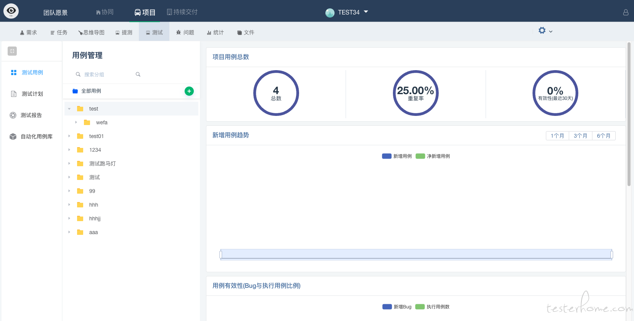634x321 pixels.
Task: Show trend for 6个月
Action: tap(604, 136)
